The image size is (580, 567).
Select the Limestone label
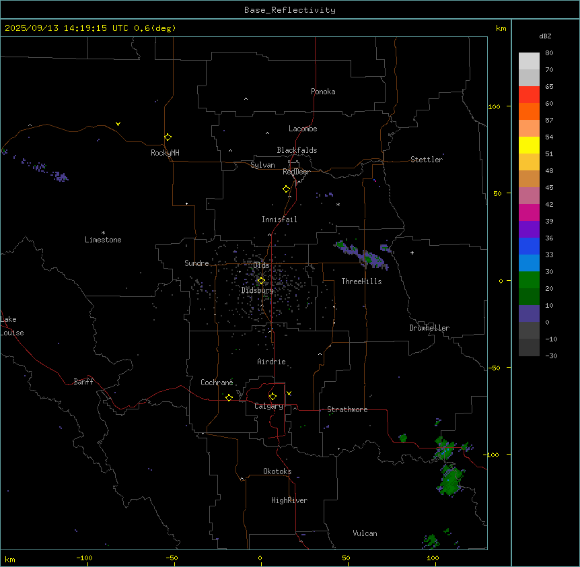(103, 240)
